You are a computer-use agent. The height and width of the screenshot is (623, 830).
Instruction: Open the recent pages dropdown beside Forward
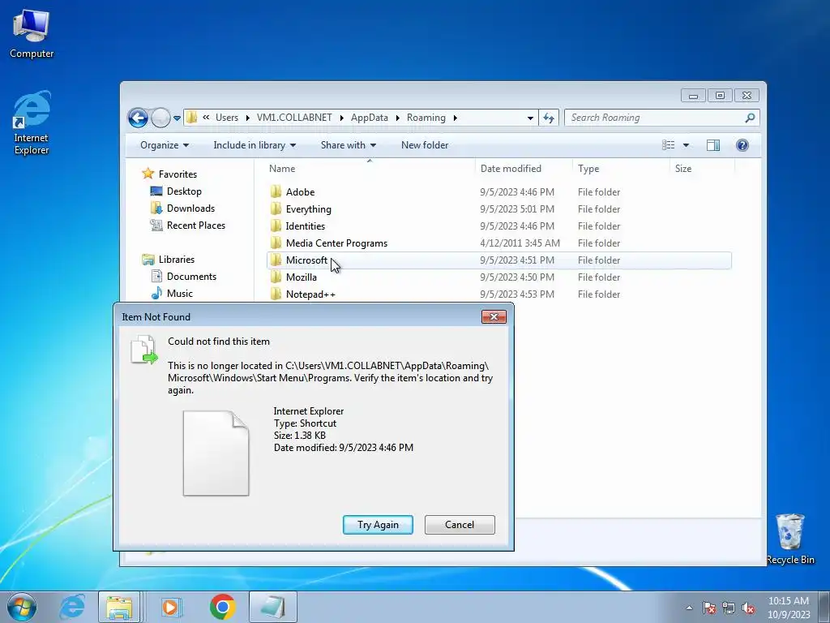(x=177, y=118)
